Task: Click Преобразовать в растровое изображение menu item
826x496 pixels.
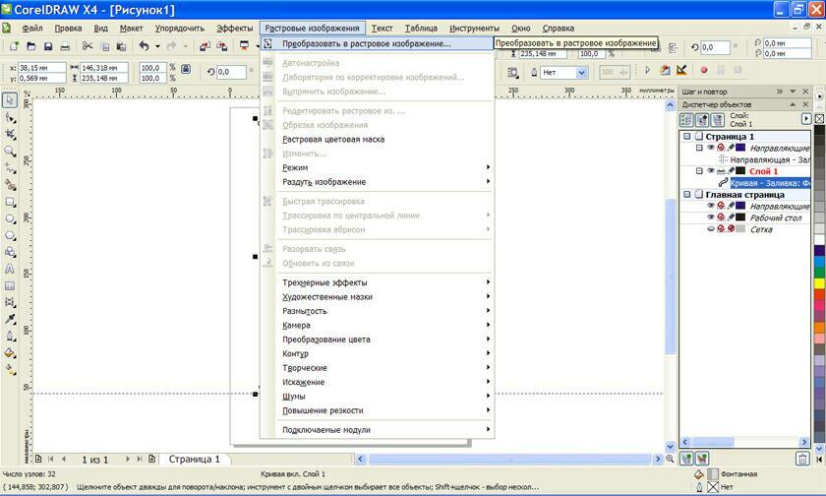Action: (x=366, y=43)
